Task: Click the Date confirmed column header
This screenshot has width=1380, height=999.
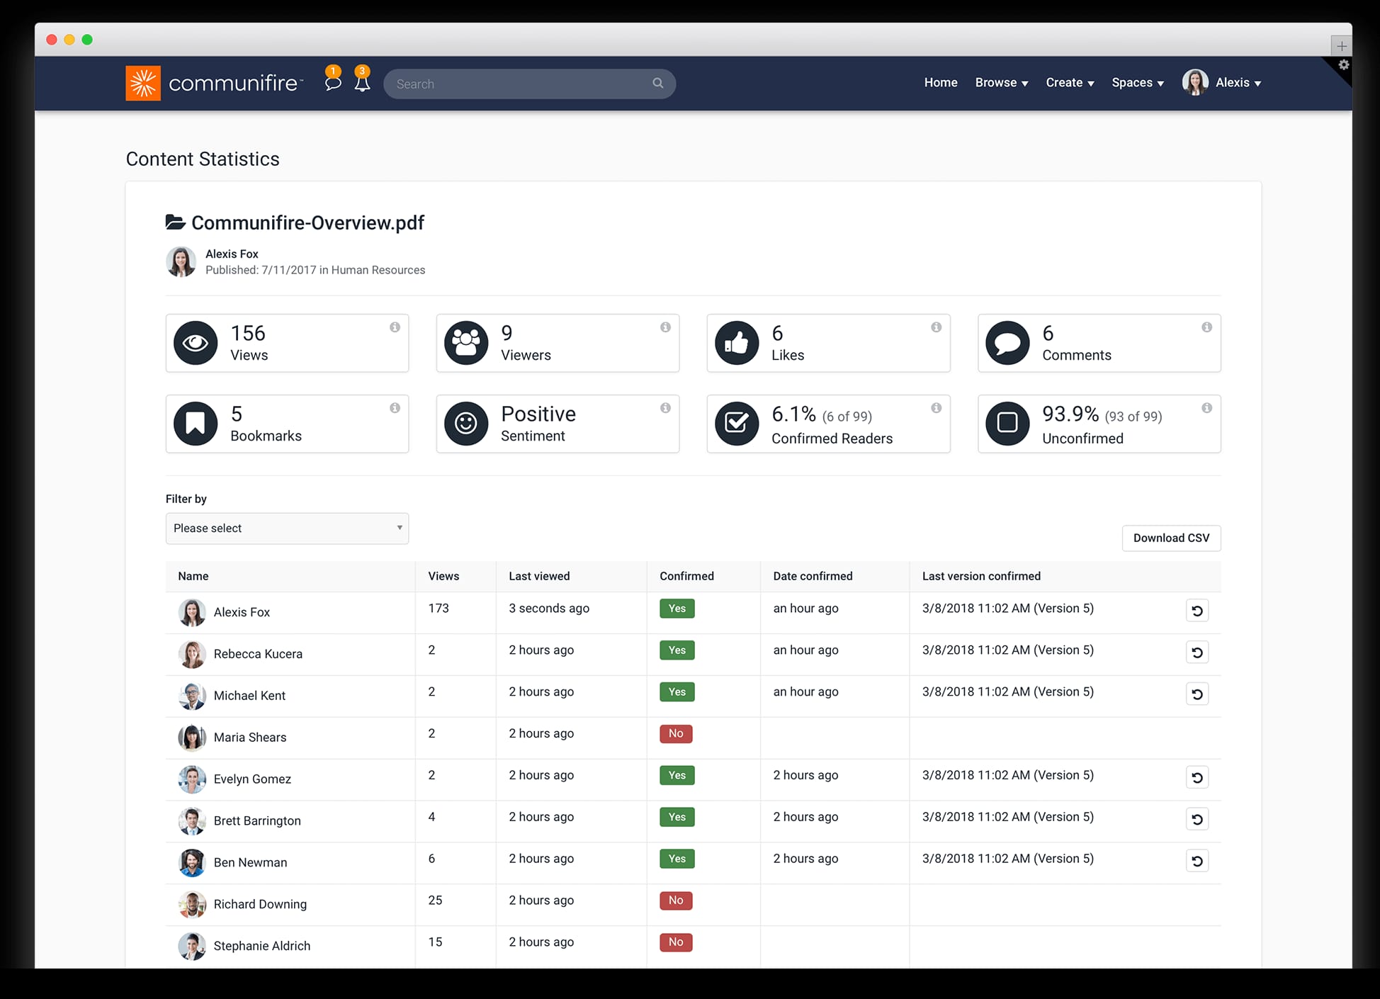Action: point(813,576)
